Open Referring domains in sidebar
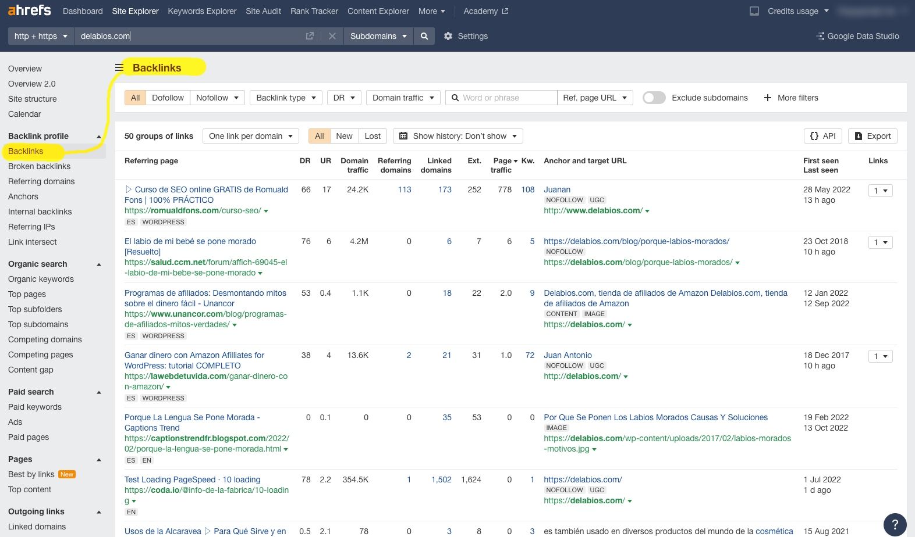This screenshot has width=915, height=537. (x=41, y=181)
